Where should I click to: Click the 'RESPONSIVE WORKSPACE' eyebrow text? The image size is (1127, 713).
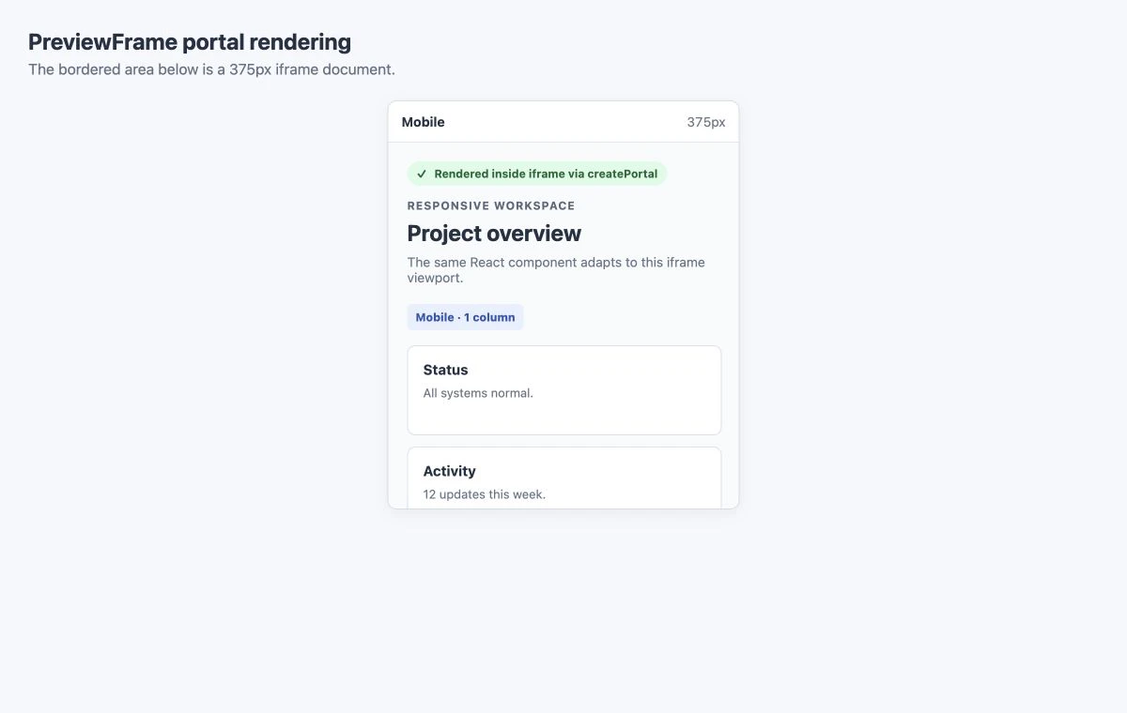pos(491,205)
